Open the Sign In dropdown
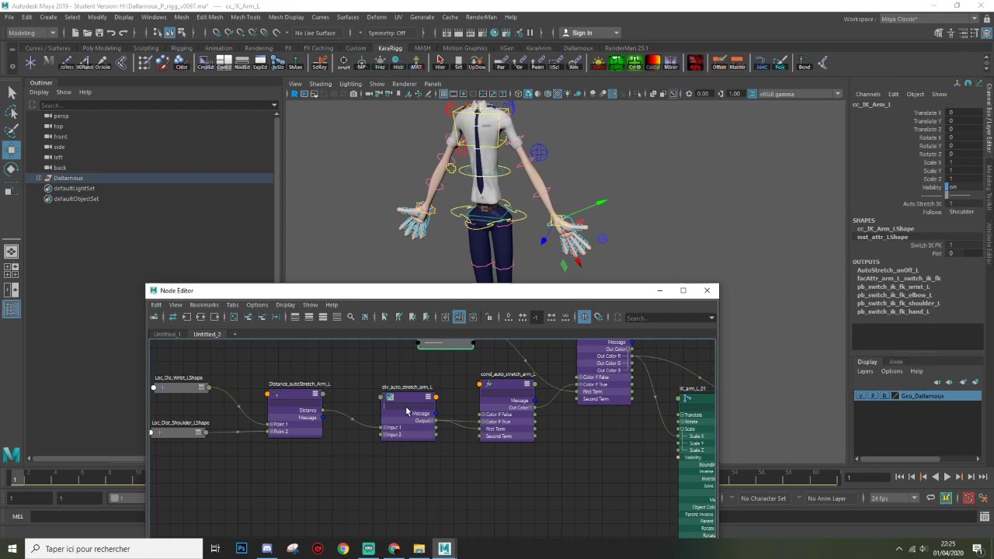 click(591, 33)
